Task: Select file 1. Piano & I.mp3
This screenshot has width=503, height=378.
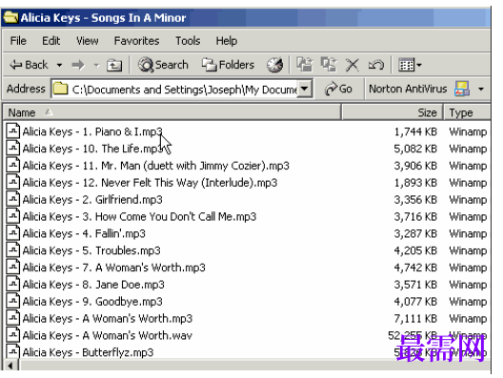Action: 92,131
